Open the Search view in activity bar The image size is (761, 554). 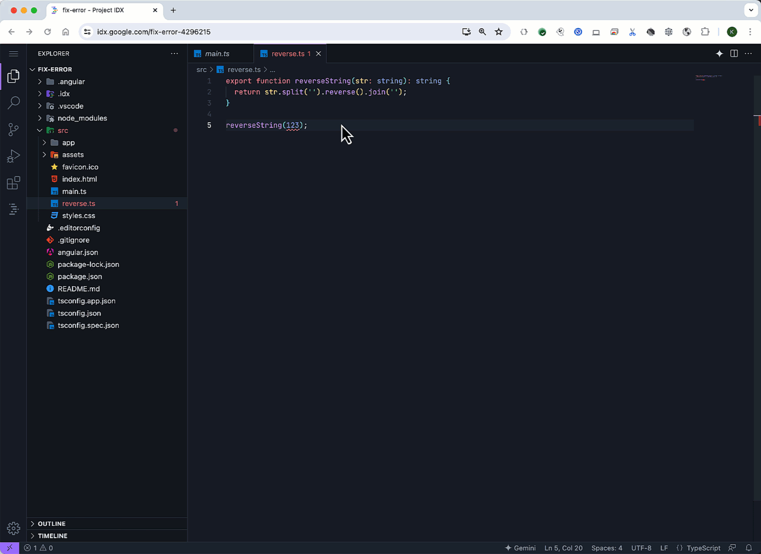click(x=13, y=103)
